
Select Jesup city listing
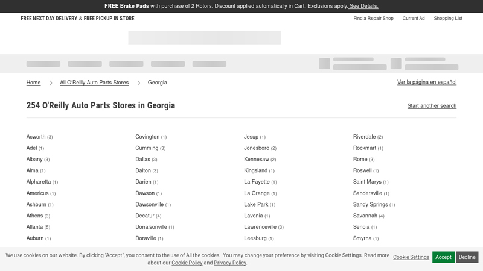255,137
